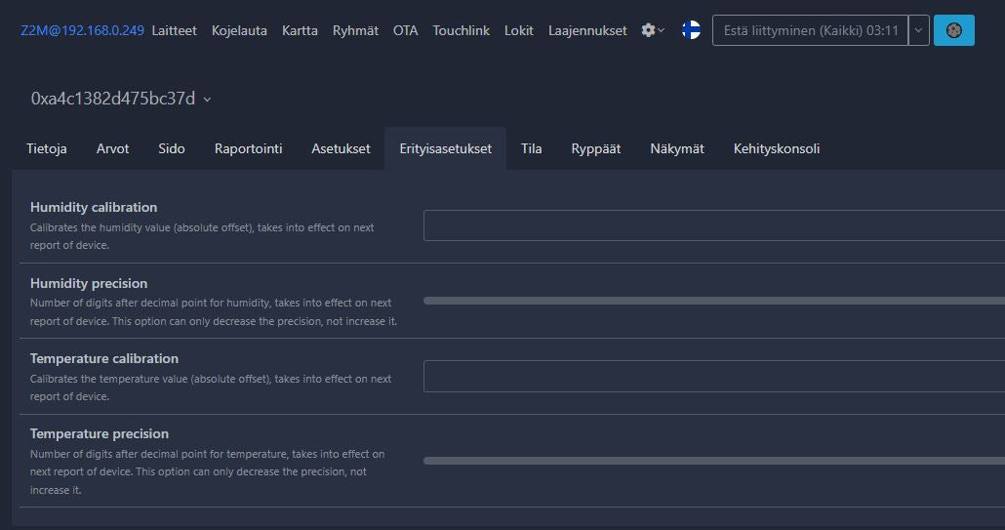
Task: Open the Laitteet menu
Action: [174, 30]
